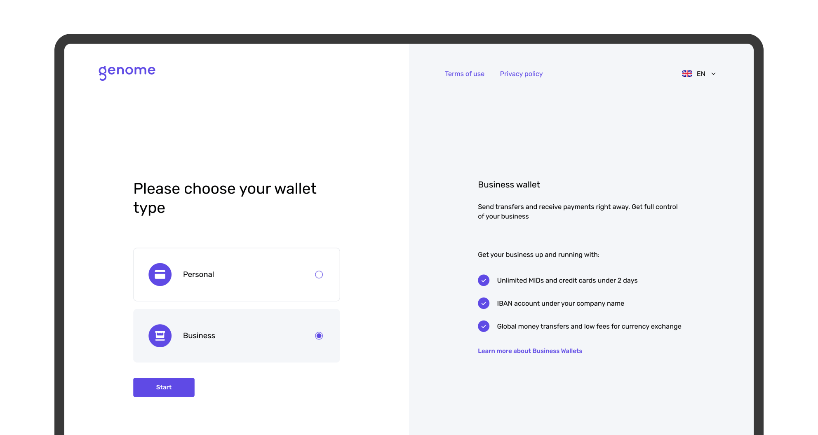This screenshot has width=818, height=435.
Task: Click the checkmark beside Unlimited MIDs benefit
Action: coord(483,280)
